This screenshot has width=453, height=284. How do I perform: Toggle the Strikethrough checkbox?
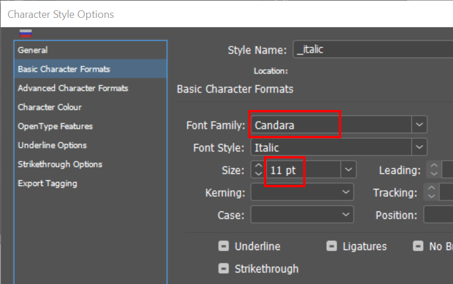pyautogui.click(x=223, y=268)
